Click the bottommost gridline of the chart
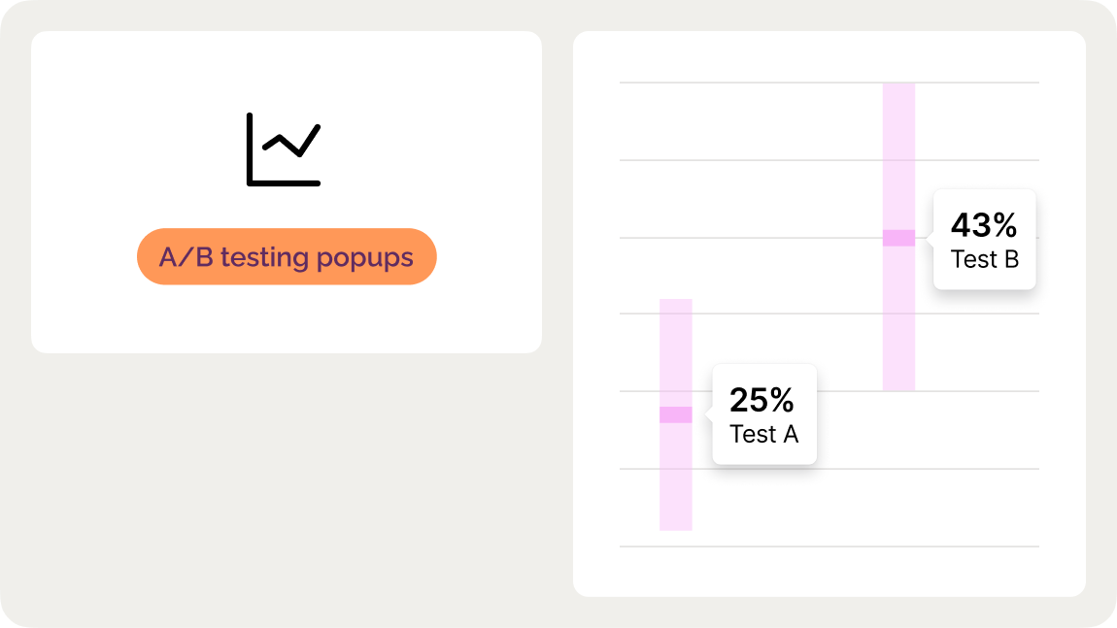1117x628 pixels. point(826,546)
